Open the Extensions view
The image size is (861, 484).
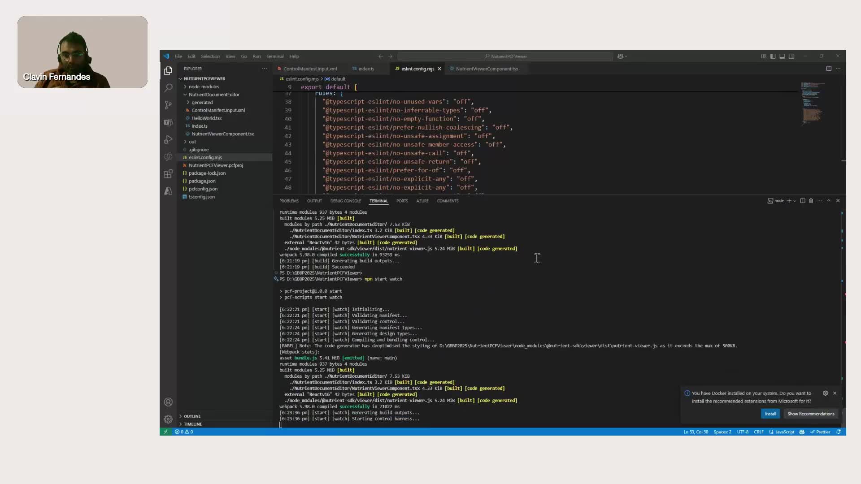pyautogui.click(x=168, y=174)
